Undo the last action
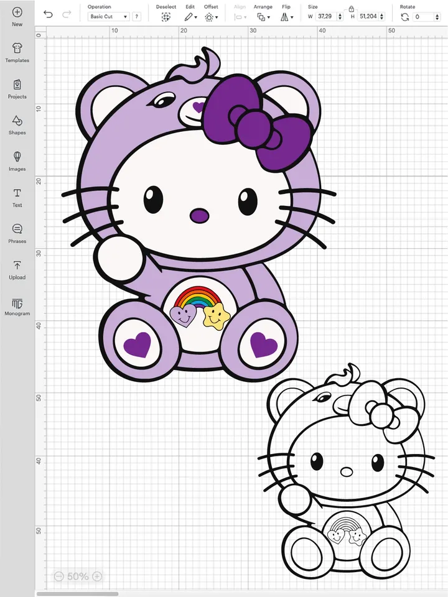The height and width of the screenshot is (597, 448). tap(48, 15)
